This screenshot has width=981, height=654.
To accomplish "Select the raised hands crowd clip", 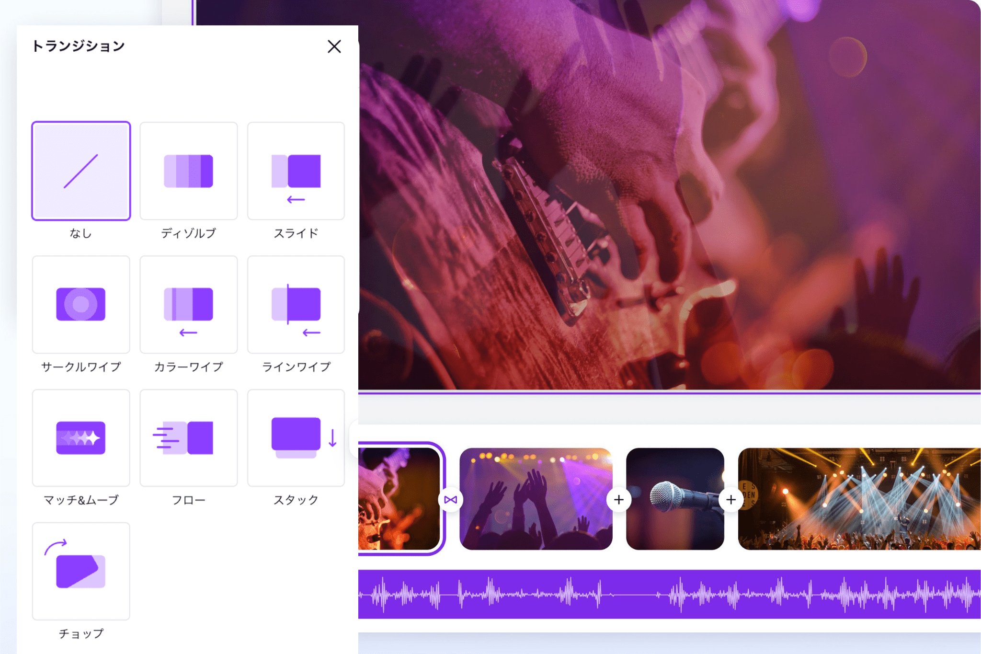I will click(x=536, y=498).
